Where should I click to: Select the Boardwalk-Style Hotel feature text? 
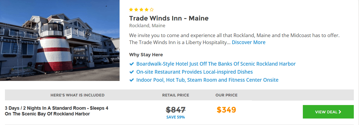[x=216, y=64]
